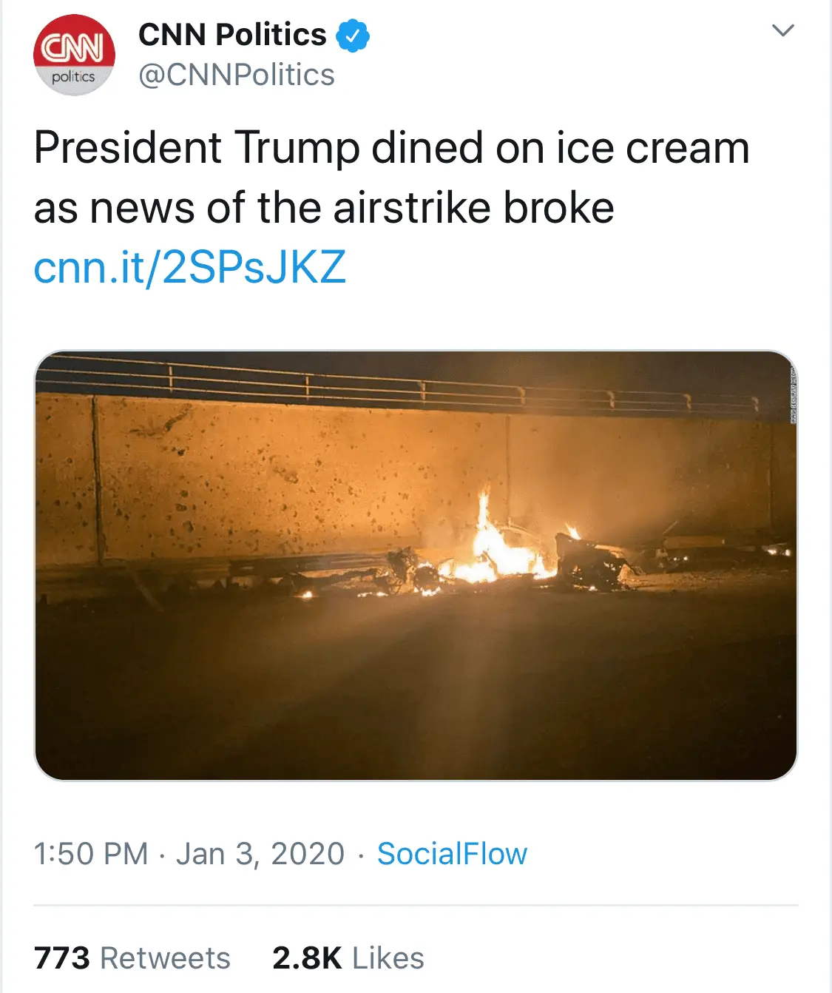The image size is (832, 993).
Task: Click the red CNN logo in avatar
Action: click(74, 48)
